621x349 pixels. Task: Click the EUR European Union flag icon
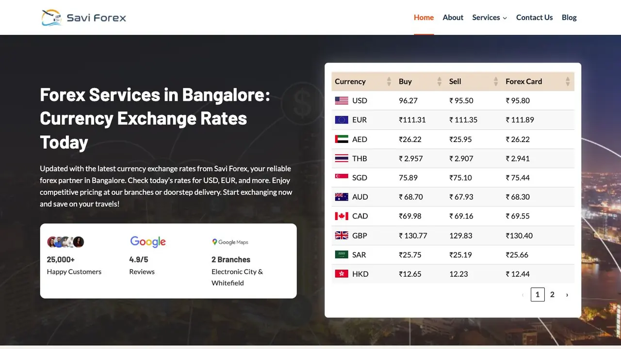342,120
